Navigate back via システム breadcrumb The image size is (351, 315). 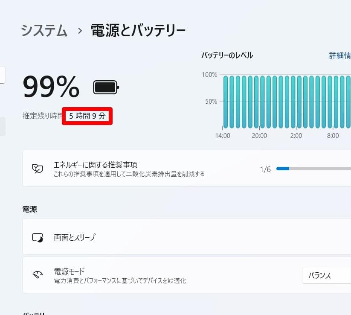click(x=44, y=30)
